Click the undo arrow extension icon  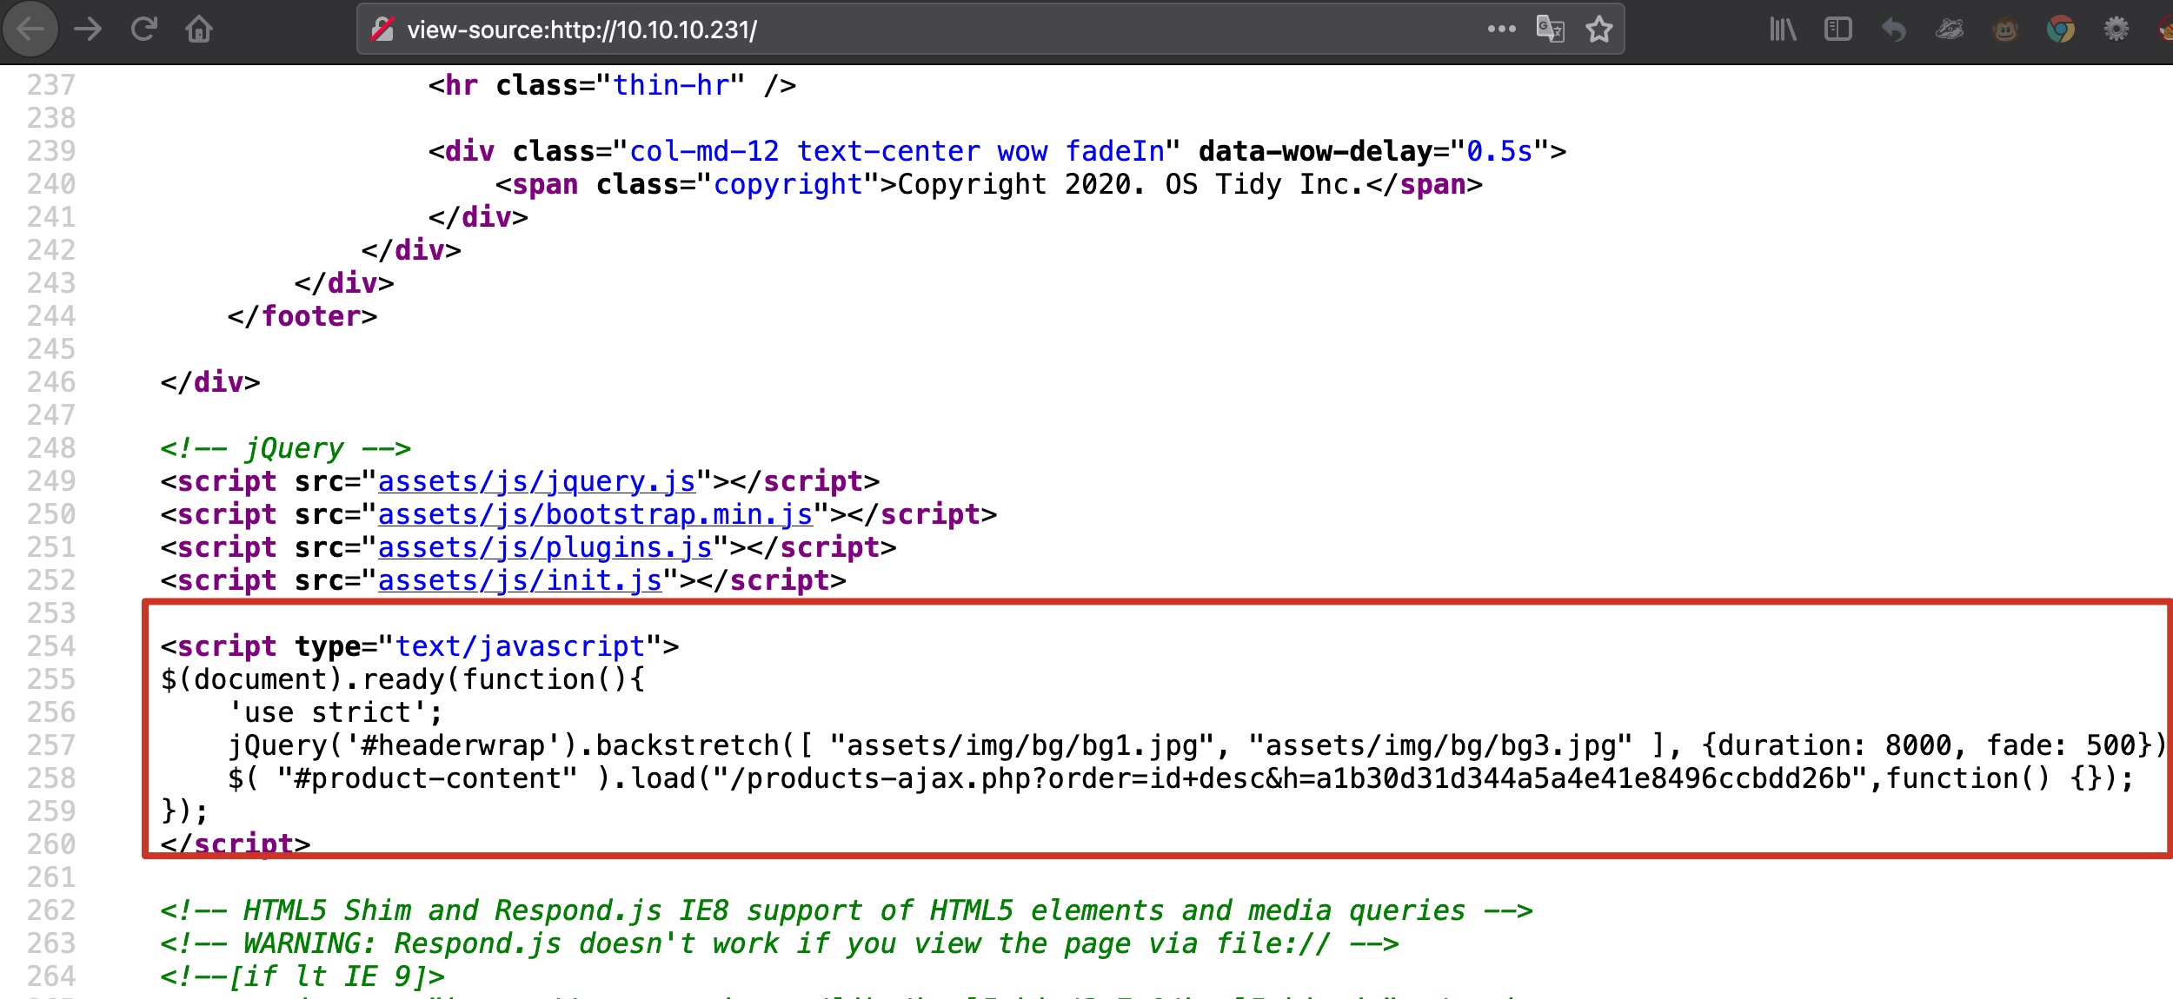(1894, 30)
